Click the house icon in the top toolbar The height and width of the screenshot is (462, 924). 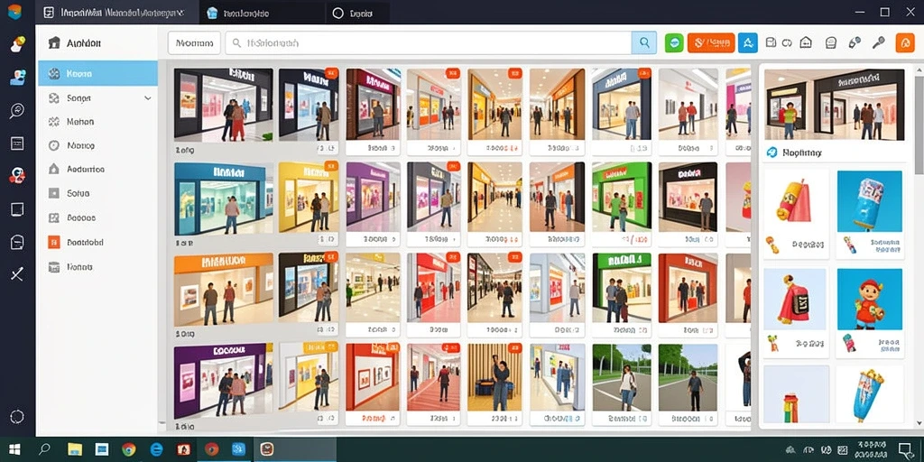(x=806, y=42)
